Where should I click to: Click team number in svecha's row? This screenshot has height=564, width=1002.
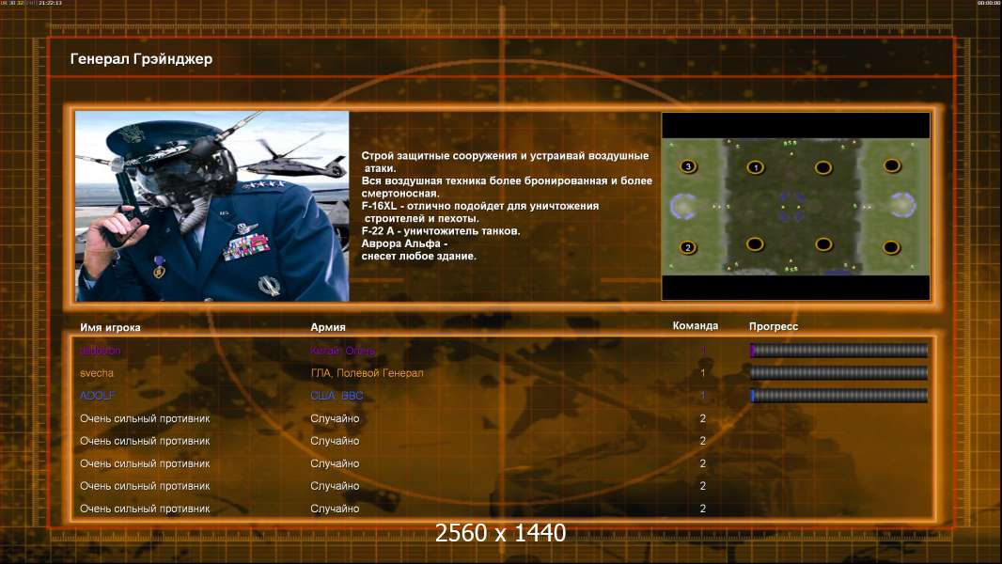click(702, 373)
